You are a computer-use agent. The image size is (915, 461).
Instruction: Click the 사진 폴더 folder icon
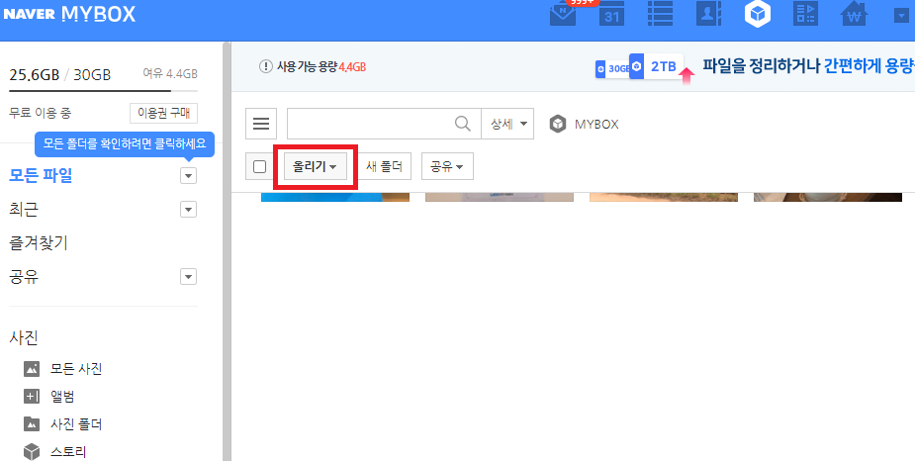32,424
